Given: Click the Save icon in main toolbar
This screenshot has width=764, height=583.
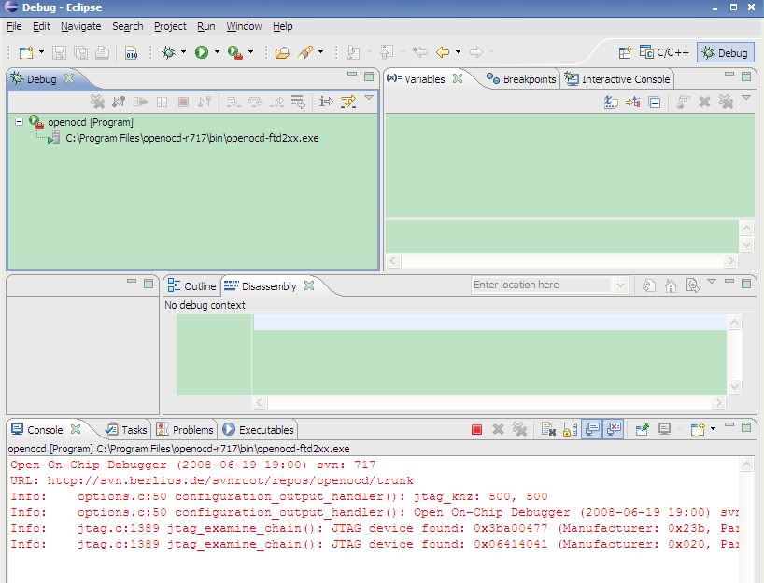Looking at the screenshot, I should 59,52.
